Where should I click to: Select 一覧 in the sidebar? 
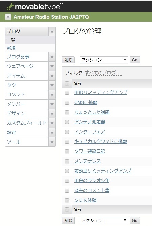(x=30, y=40)
